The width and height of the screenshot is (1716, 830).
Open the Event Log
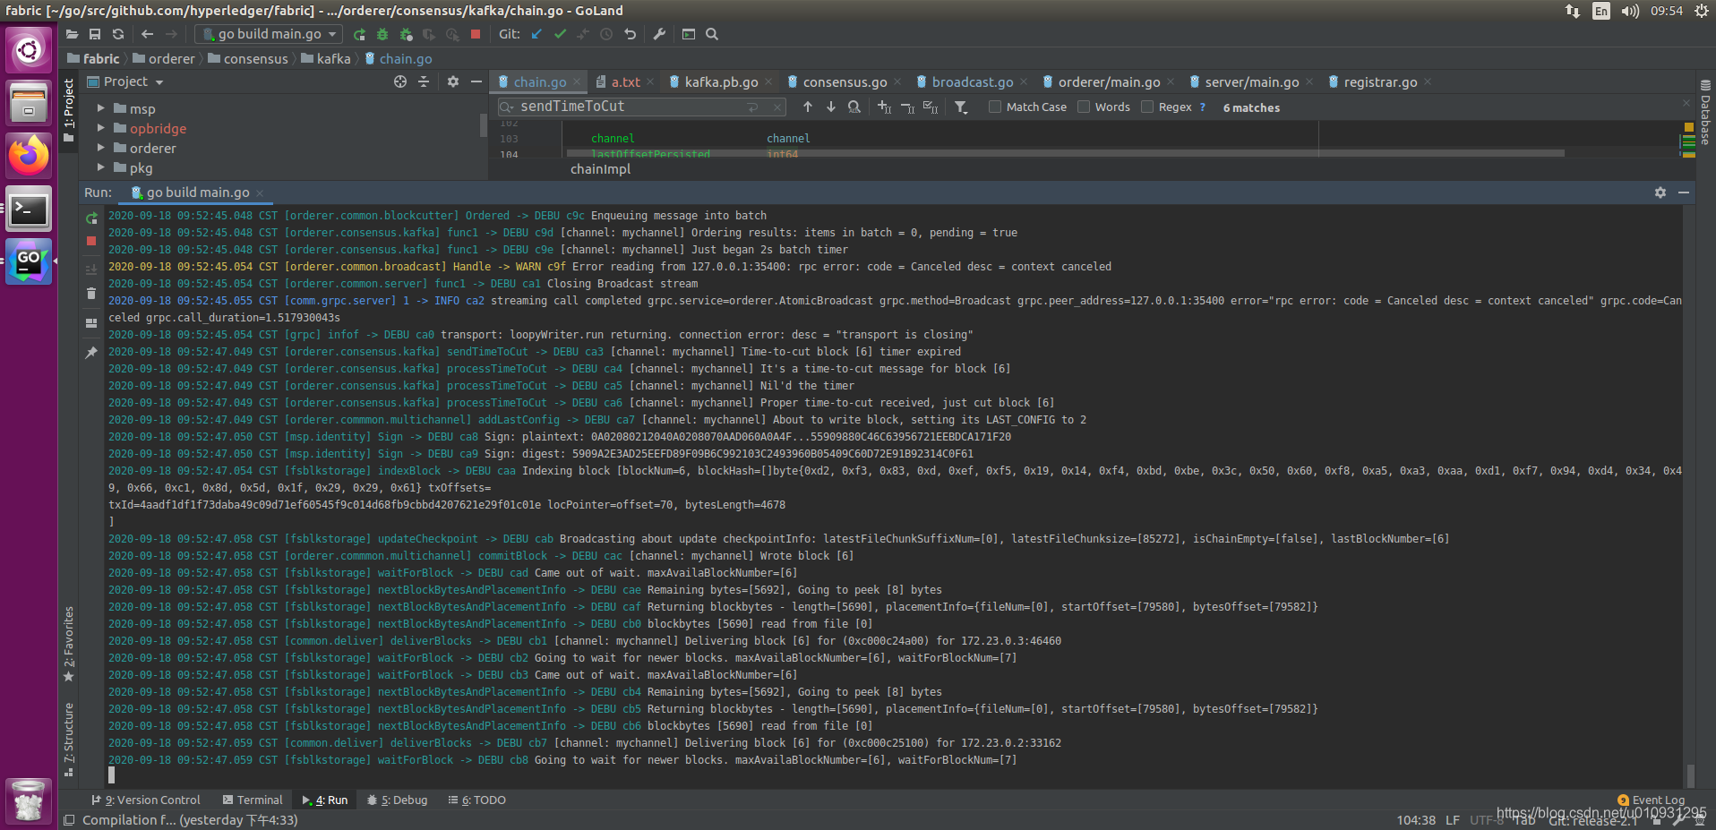coord(1651,800)
